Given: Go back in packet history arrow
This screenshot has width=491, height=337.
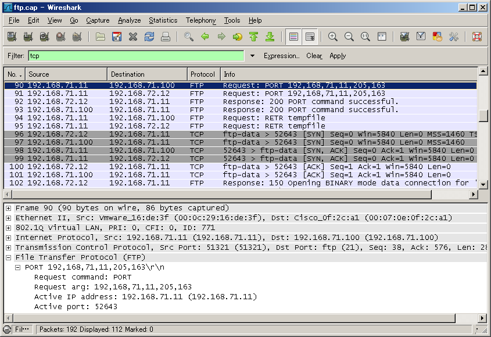Looking at the screenshot, I should click(205, 37).
